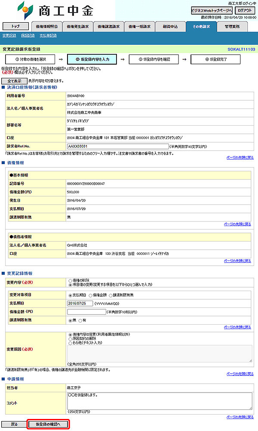This screenshot has width=258, height=431.
Task: Click the 支払期日 value 2016/07/29
Action: pyautogui.click(x=76, y=209)
